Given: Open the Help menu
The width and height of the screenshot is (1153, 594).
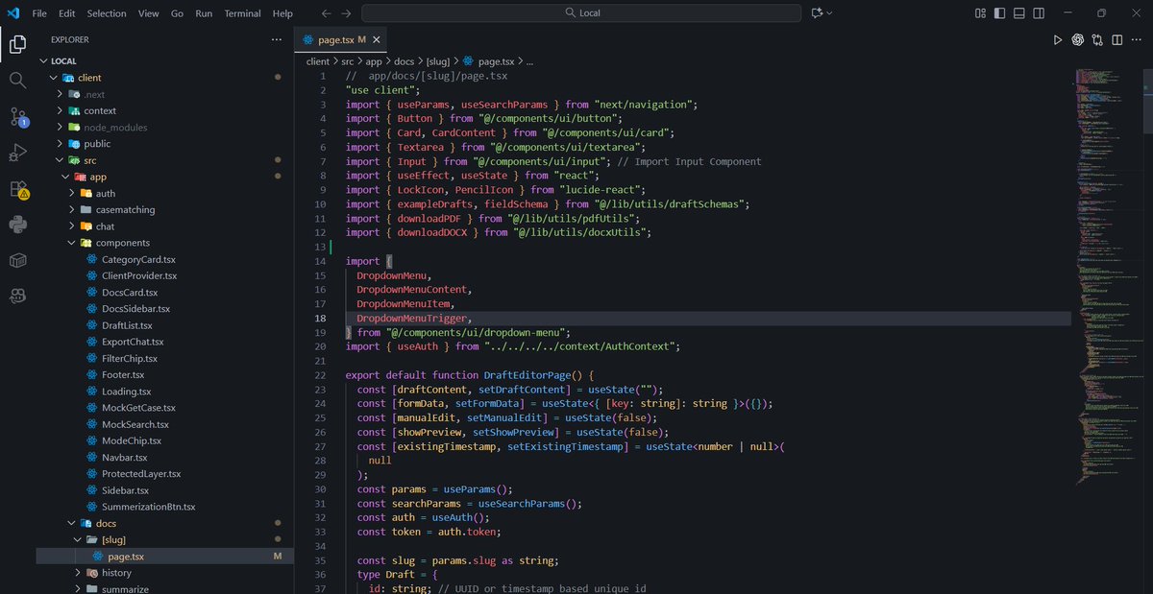Looking at the screenshot, I should tap(282, 13).
